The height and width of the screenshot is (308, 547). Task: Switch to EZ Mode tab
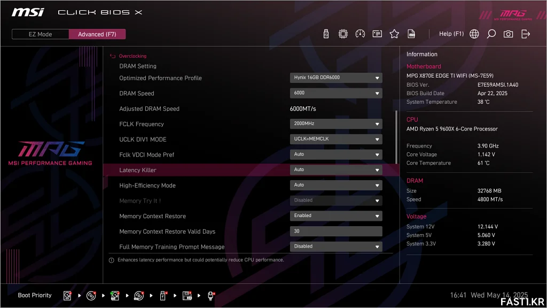click(41, 34)
